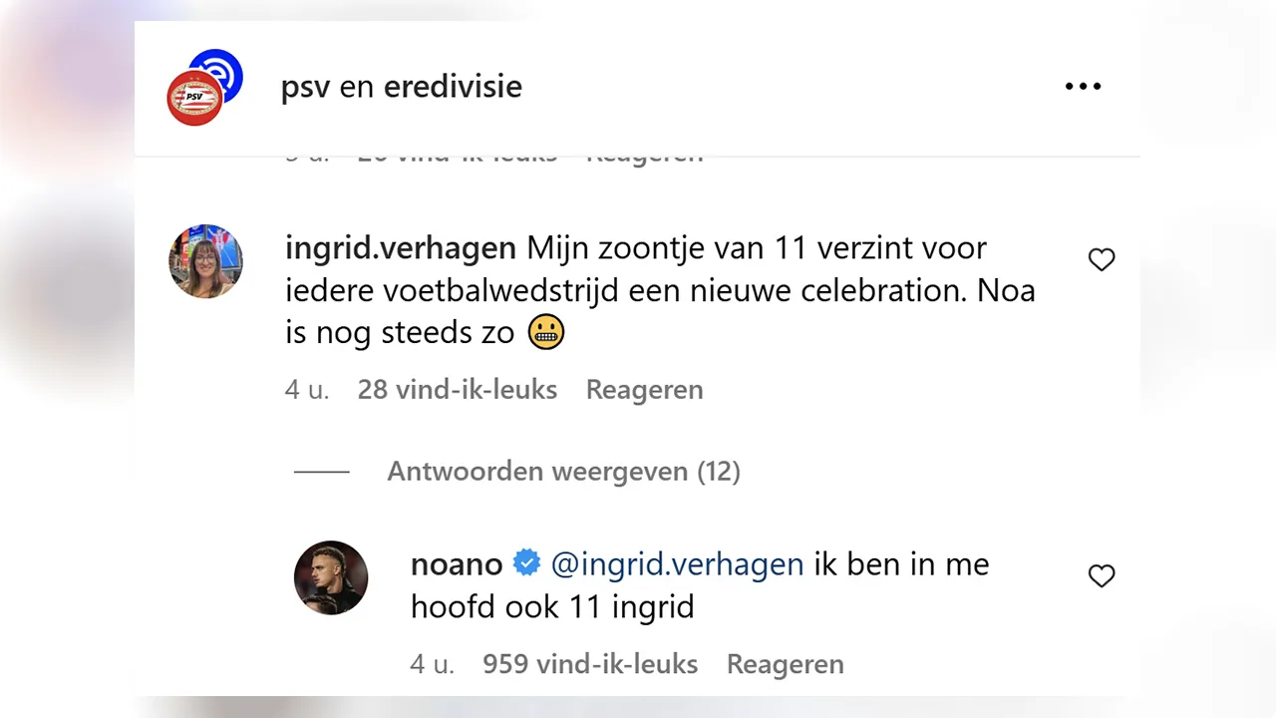Click Reageren under ingrid.verhagen's comment

(644, 389)
